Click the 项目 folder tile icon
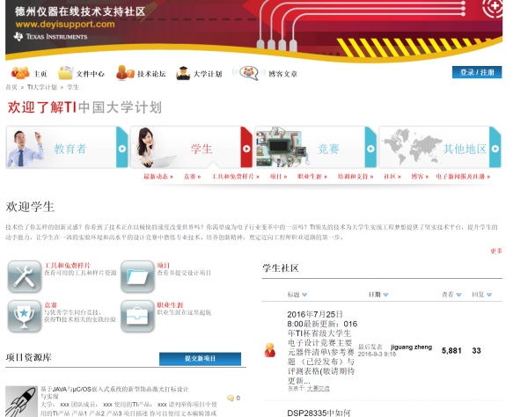Image resolution: width=528 pixels, height=417 pixels. click(x=137, y=276)
